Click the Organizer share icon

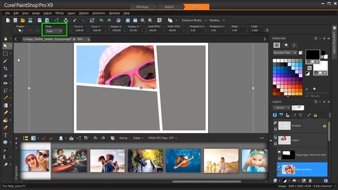click(x=79, y=138)
